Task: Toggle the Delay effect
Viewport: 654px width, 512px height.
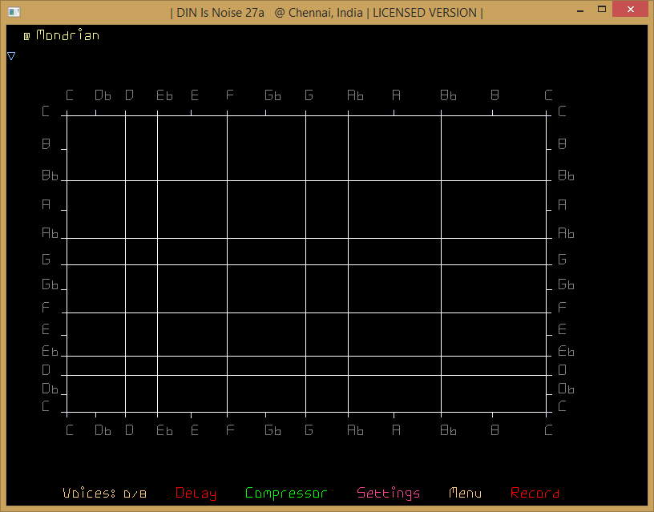Action: tap(196, 494)
